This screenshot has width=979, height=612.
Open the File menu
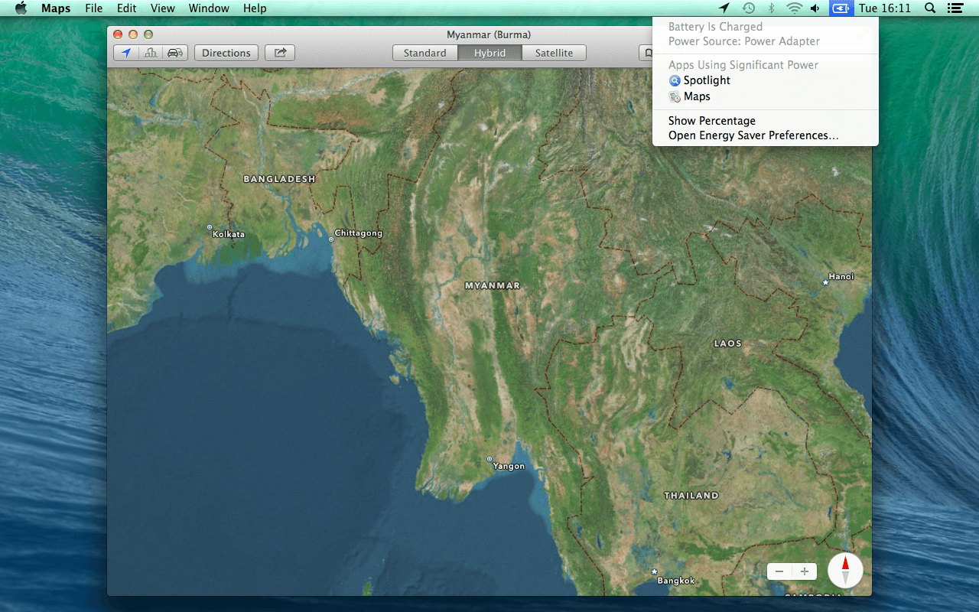click(x=93, y=8)
